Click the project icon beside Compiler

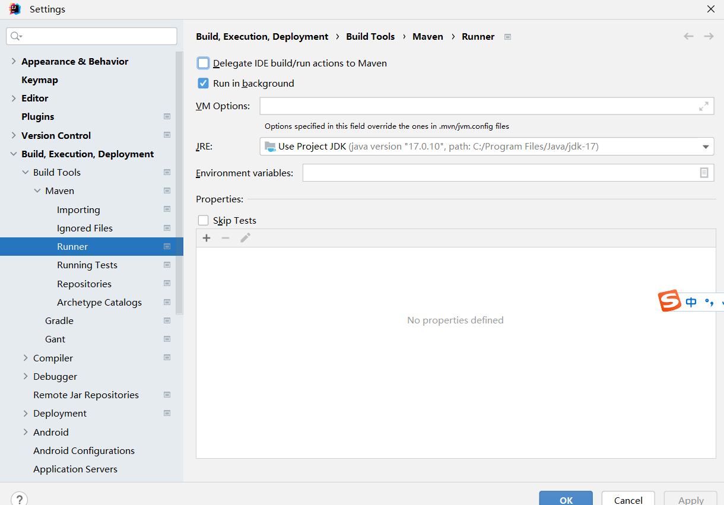[x=167, y=358]
